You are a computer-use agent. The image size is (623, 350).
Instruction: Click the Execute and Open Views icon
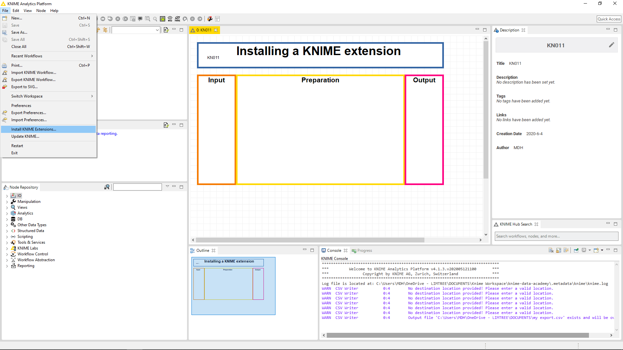click(x=110, y=19)
